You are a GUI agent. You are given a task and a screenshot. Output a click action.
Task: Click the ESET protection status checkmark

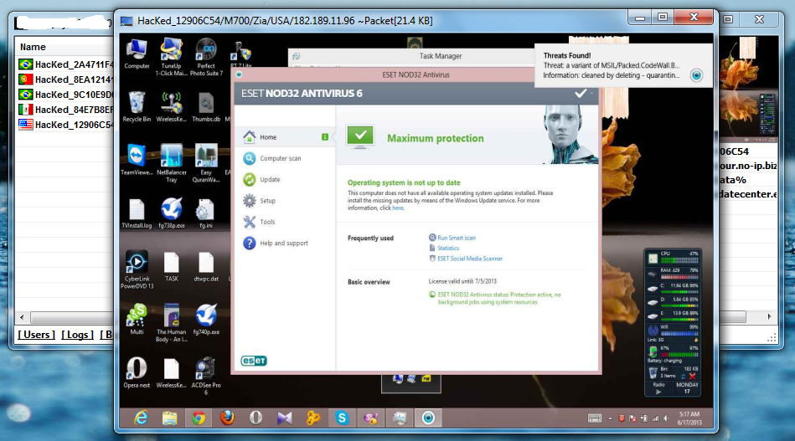[x=360, y=136]
